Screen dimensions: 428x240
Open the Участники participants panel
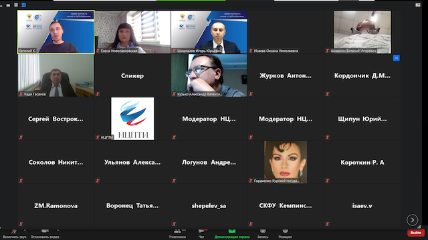point(177,234)
